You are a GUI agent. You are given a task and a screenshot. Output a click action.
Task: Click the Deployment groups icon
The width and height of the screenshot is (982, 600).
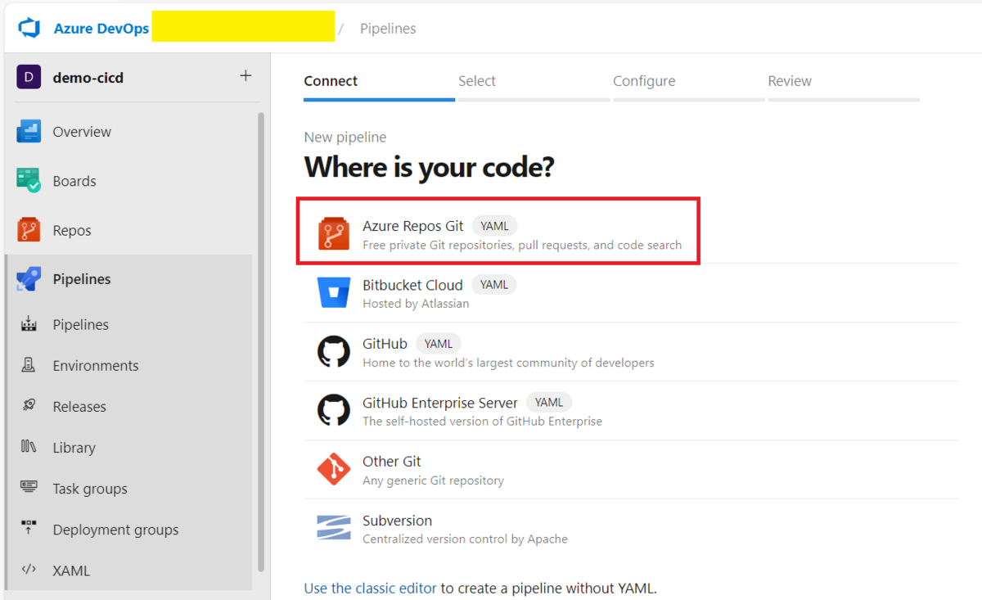[29, 529]
